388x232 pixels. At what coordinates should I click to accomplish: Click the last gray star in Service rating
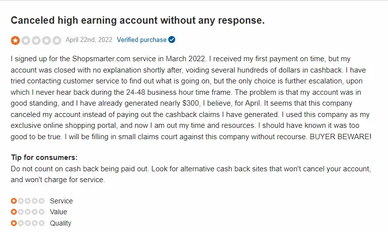(x=42, y=201)
